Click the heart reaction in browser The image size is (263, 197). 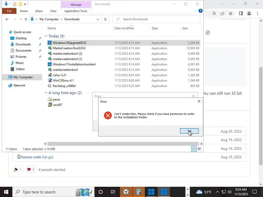(31, 170)
